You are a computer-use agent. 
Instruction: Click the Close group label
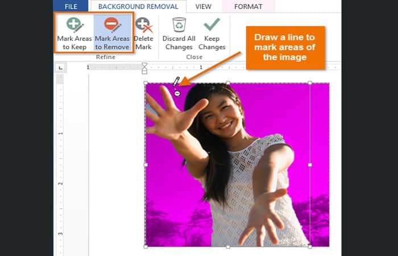(x=194, y=57)
